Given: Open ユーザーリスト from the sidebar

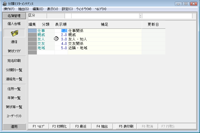Looking at the screenshot, I should click(x=14, y=116).
